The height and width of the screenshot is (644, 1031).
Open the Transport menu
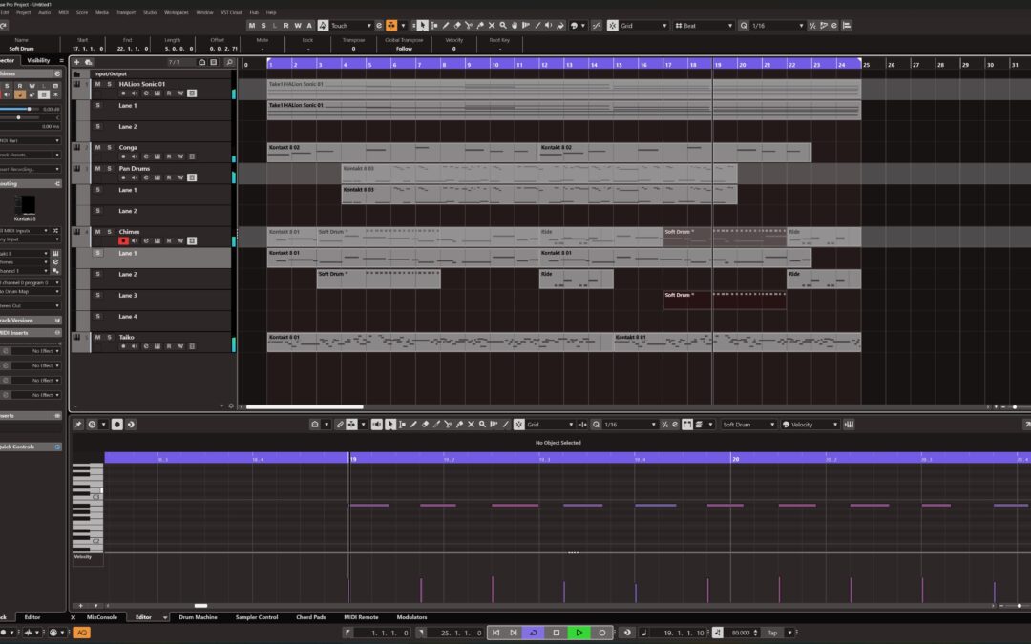125,12
